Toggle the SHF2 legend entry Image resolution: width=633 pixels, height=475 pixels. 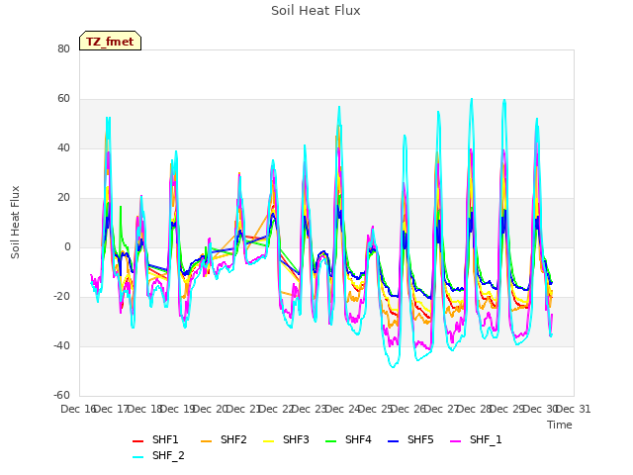pyautogui.click(x=224, y=439)
